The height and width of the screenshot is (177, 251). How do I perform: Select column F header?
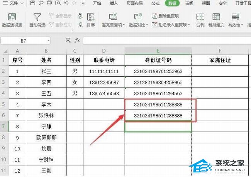(x=220, y=51)
